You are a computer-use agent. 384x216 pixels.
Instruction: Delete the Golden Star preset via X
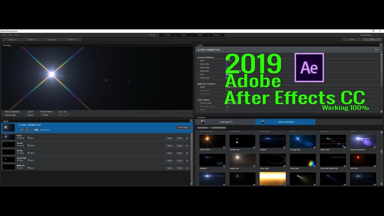click(254, 147)
